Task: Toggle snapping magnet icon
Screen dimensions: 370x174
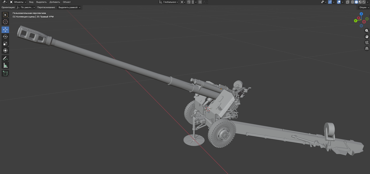Action: [189, 2]
